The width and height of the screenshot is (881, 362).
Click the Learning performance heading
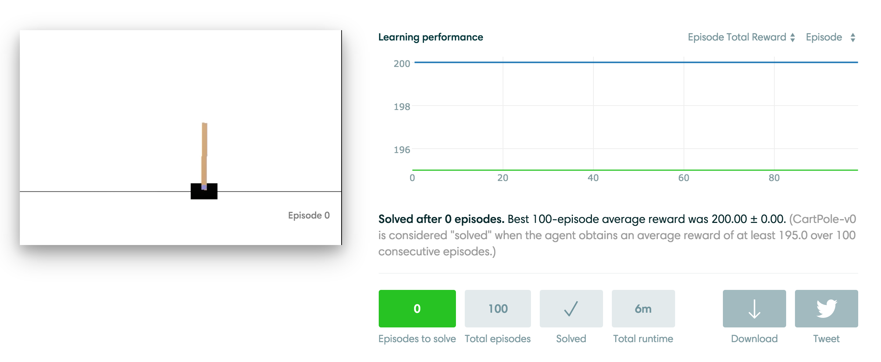click(431, 37)
